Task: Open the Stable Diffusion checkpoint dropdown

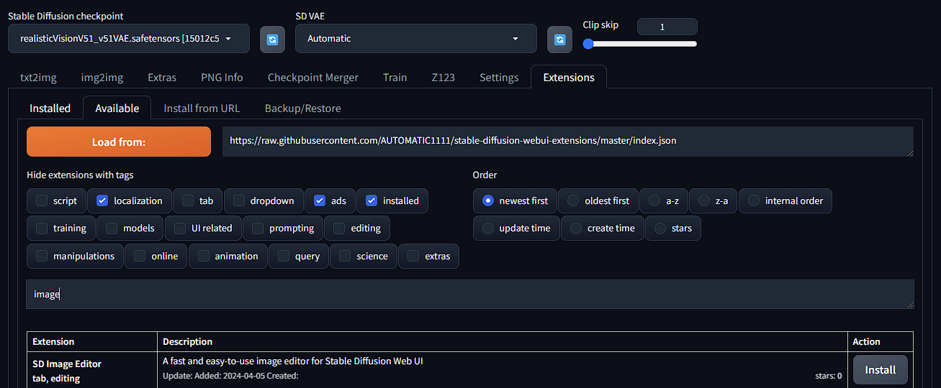Action: 129,39
